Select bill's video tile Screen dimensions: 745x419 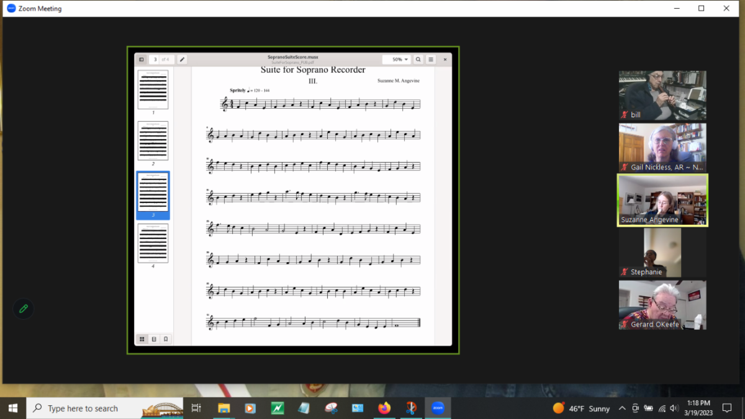coord(662,95)
